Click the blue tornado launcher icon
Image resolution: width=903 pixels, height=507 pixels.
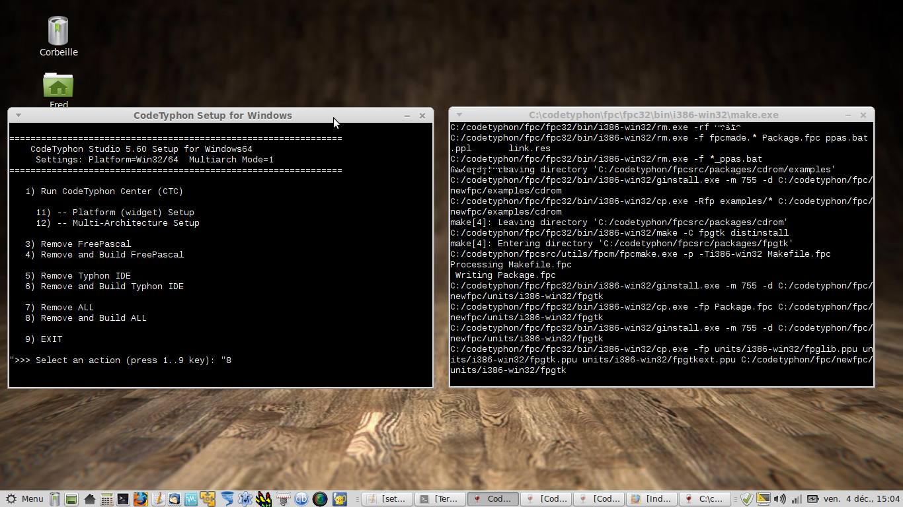(x=227, y=499)
